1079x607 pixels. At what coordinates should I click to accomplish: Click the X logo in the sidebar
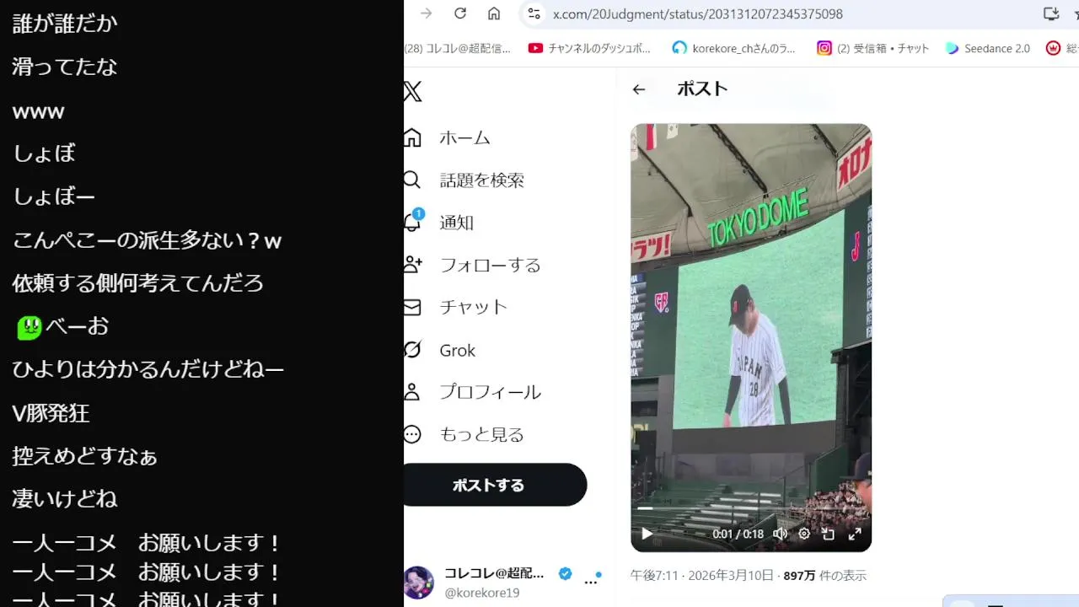412,92
